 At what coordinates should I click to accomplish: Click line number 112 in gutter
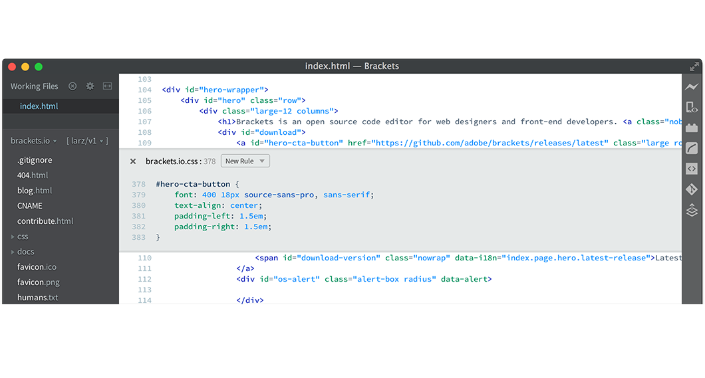click(144, 279)
